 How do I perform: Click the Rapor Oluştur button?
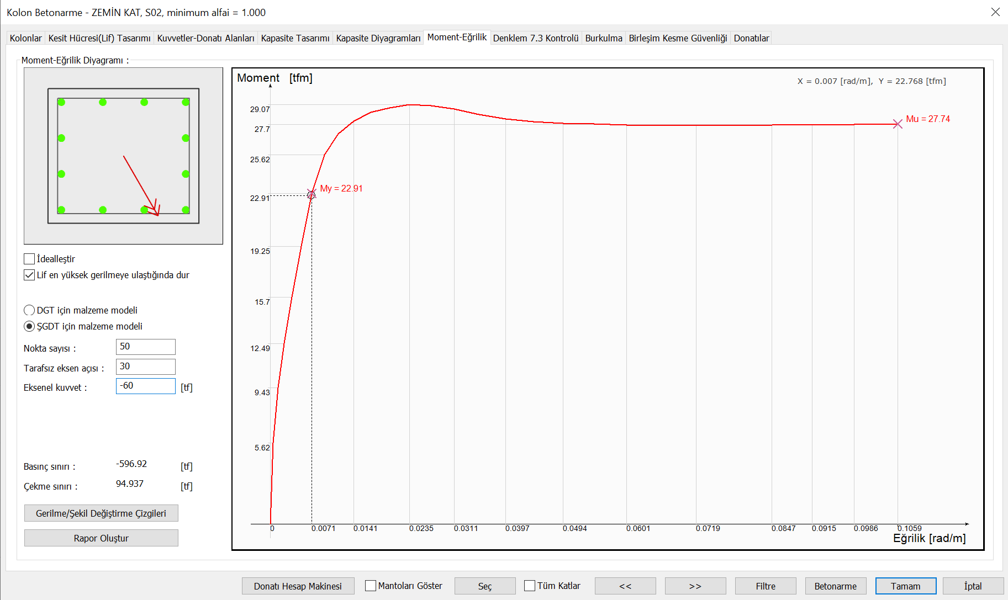[x=101, y=538]
